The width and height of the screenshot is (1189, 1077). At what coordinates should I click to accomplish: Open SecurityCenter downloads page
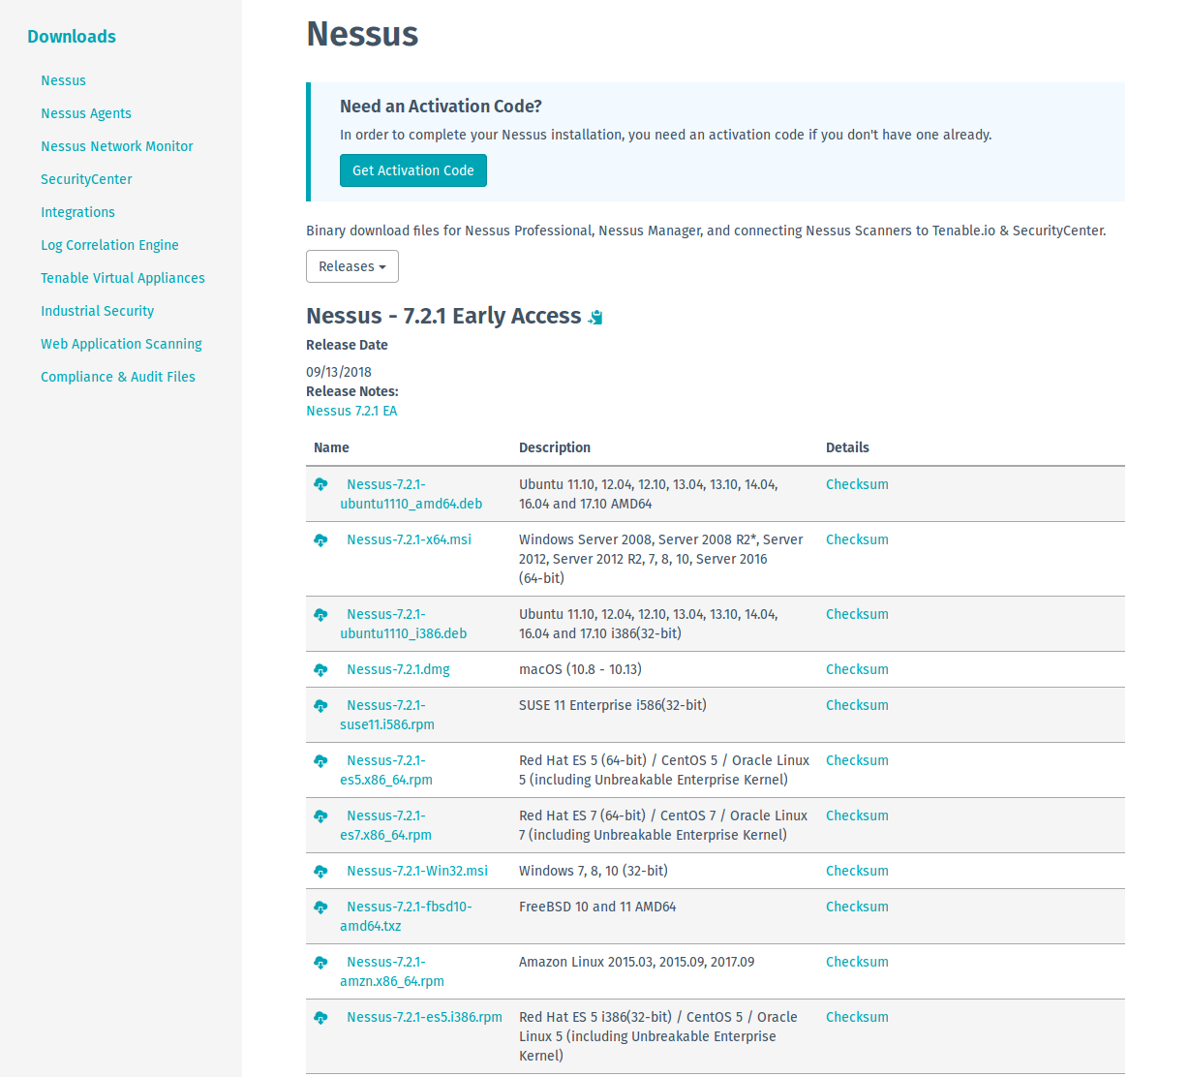pos(86,179)
